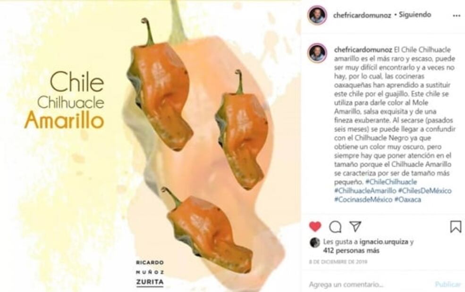Viewport: 465px width, 292px height.
Task: Click chefricardomunoz username in post header
Action: (362, 15)
